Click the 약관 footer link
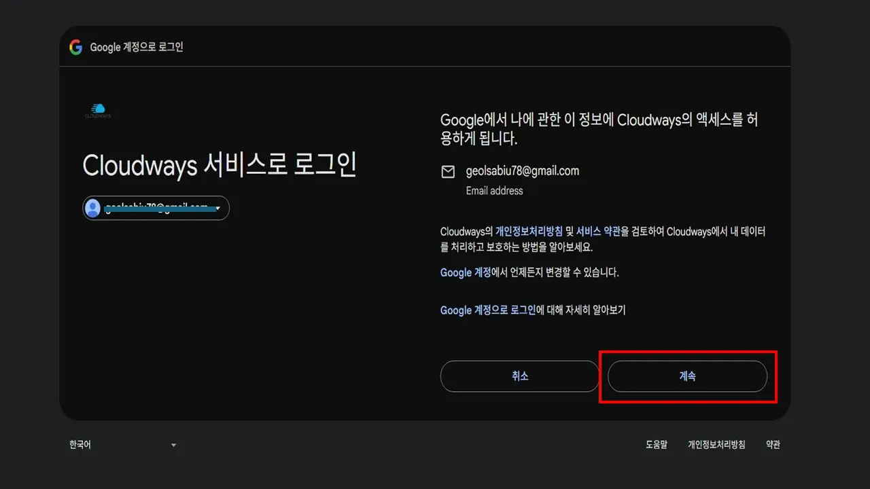870x489 pixels. [773, 445]
